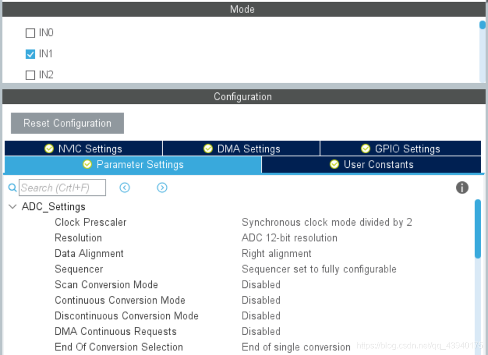
Task: Switch to the DMA Settings tab
Action: [x=241, y=149]
